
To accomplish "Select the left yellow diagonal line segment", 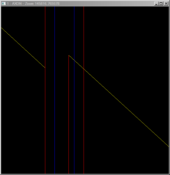I will click(x=23, y=47).
